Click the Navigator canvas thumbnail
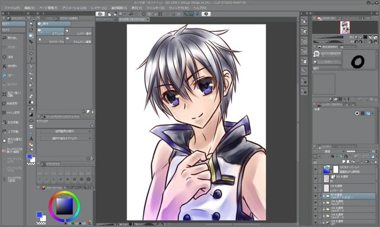 point(344,27)
